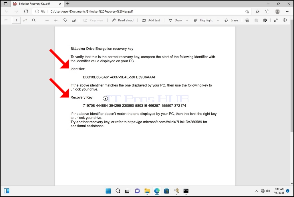294x197 pixels.
Task: Click the "Identifier:" label
Action: 78,69
